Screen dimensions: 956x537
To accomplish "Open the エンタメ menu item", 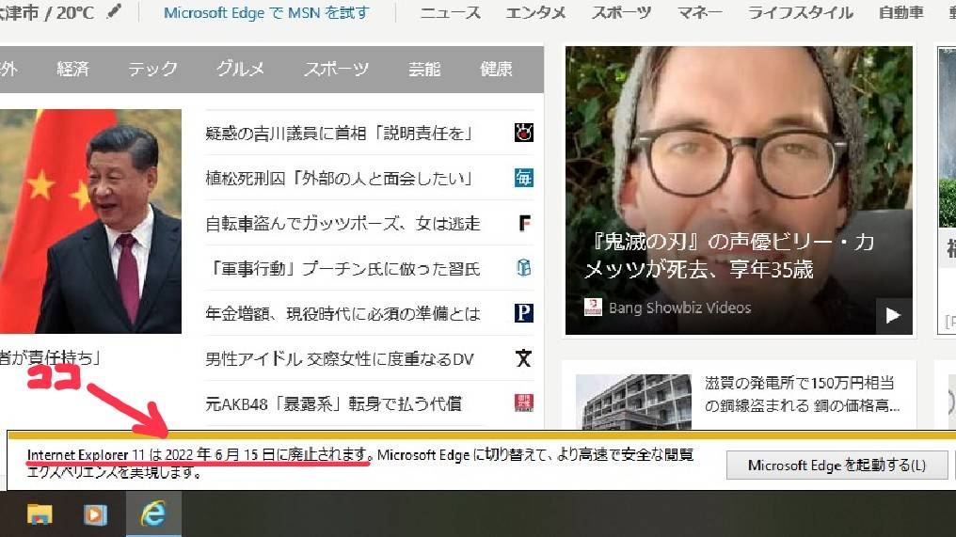I will coord(536,13).
